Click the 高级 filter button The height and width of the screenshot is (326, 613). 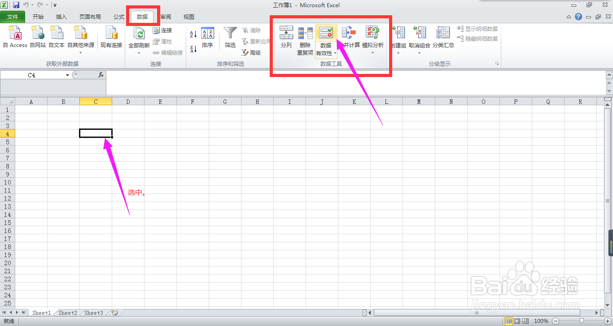pos(255,53)
